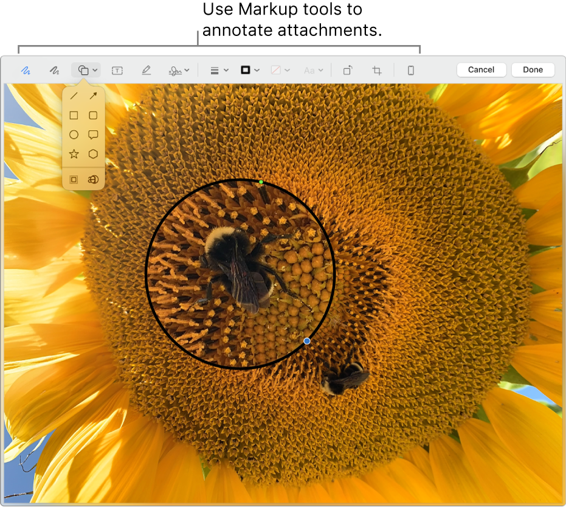
Task: Select the Draw tool
Action: [x=53, y=70]
